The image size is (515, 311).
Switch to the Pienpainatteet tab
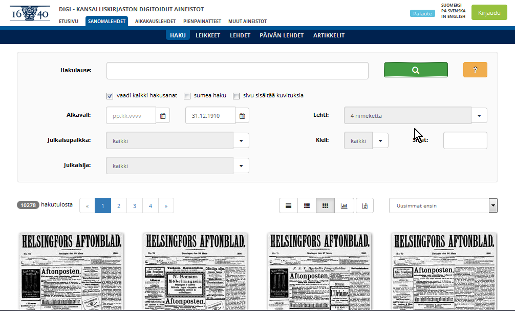coord(202,22)
